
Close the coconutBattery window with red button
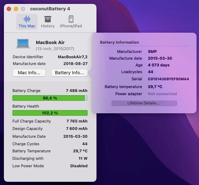click(x=9, y=9)
